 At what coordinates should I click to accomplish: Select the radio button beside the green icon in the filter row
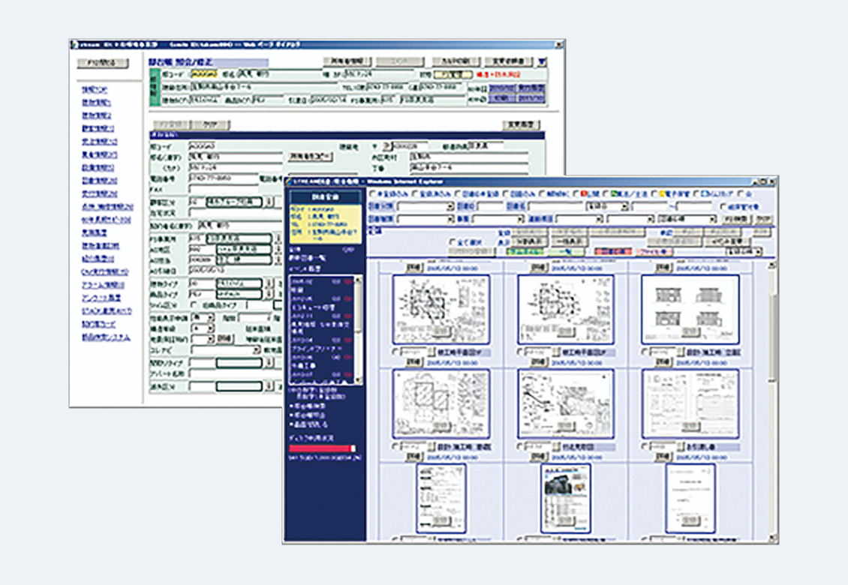pyautogui.click(x=606, y=193)
